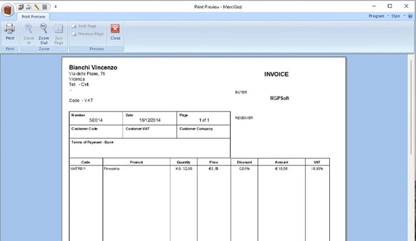Click the Zoom In magnifier
The height and width of the screenshot is (241, 416).
tap(29, 34)
